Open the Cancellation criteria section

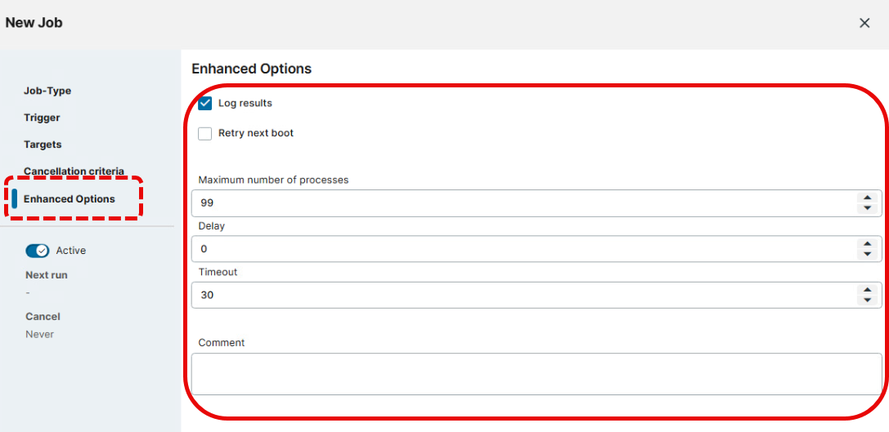pyautogui.click(x=74, y=171)
